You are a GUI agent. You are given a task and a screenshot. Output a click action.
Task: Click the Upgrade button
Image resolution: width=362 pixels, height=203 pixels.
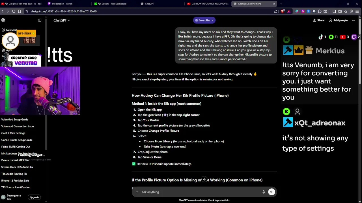point(34,197)
